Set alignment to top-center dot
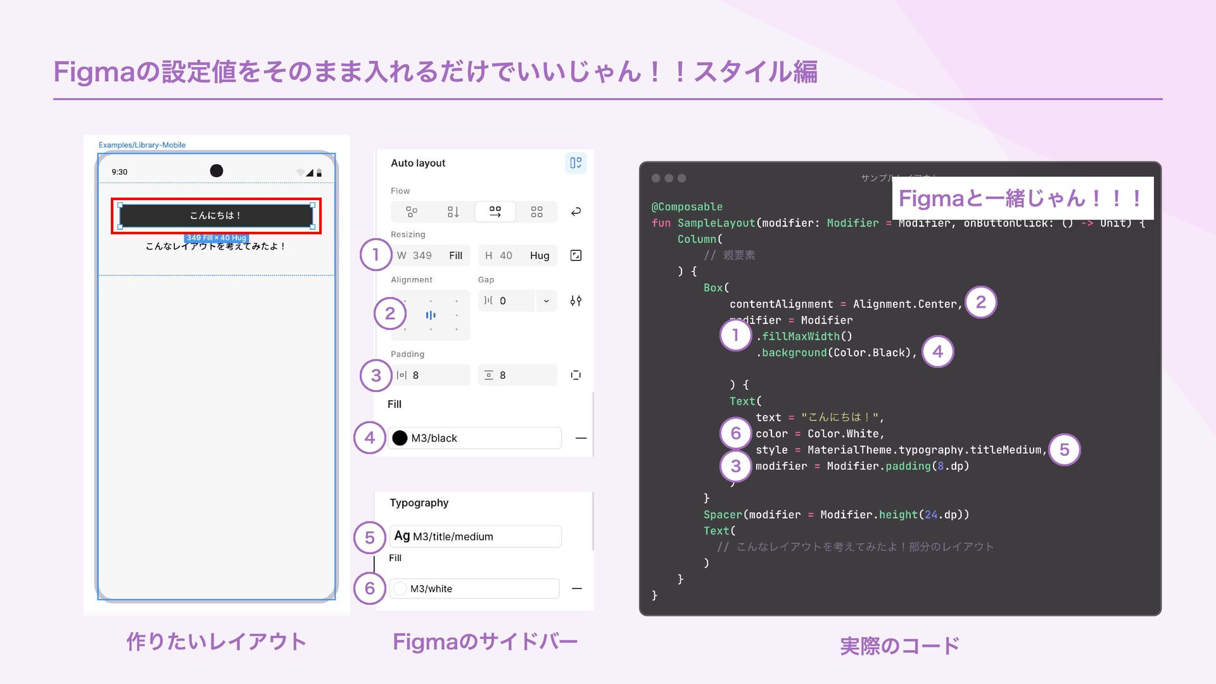The height and width of the screenshot is (684, 1216). pyautogui.click(x=431, y=301)
